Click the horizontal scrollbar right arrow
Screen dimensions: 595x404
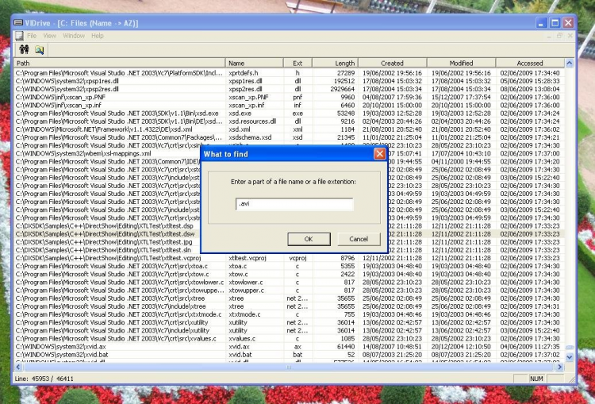(x=560, y=367)
